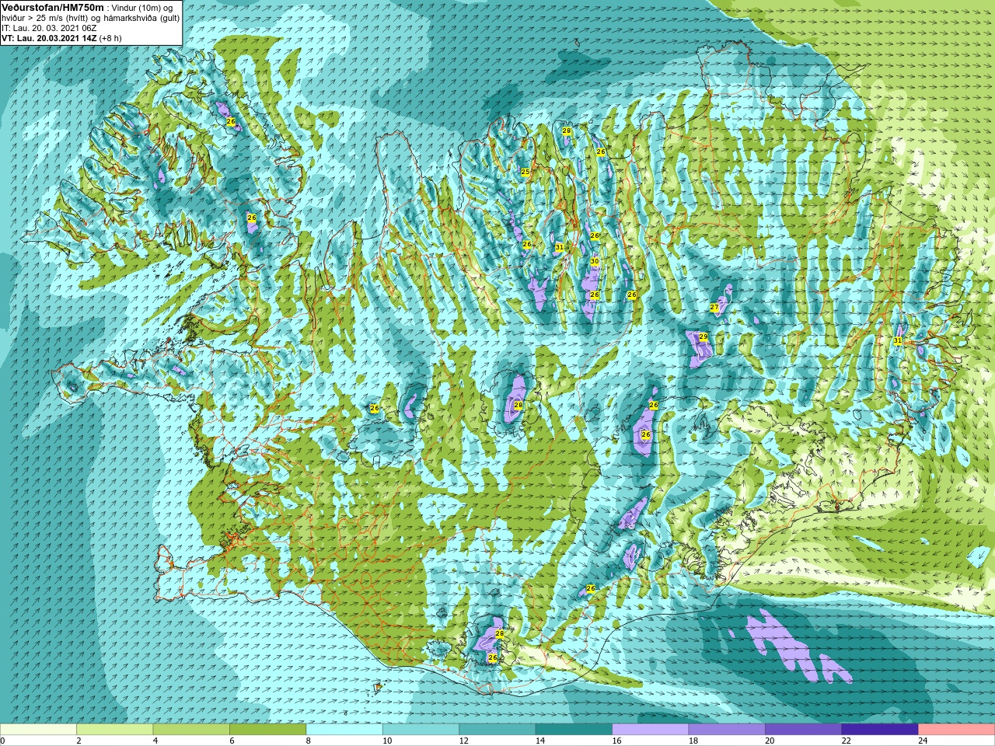Click the legend scale number 24

(x=923, y=741)
